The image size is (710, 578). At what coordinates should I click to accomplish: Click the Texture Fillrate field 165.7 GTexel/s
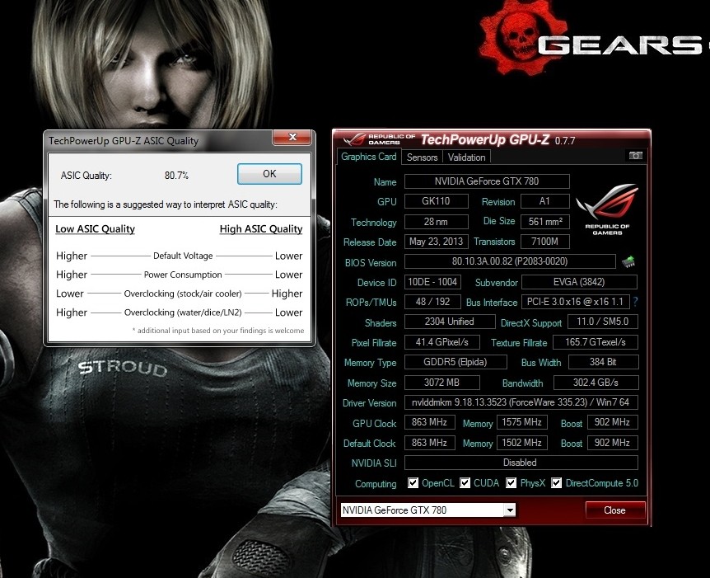click(596, 342)
